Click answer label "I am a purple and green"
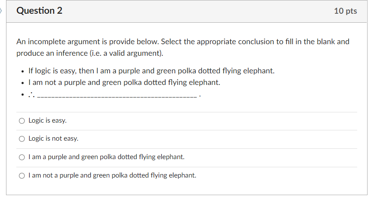 coord(106,157)
